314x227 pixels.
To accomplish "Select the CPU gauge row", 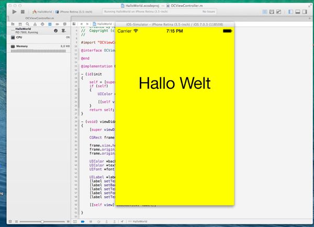I will pos(39,38).
